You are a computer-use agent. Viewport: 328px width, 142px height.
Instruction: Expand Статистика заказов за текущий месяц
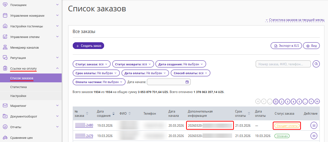[295, 21]
